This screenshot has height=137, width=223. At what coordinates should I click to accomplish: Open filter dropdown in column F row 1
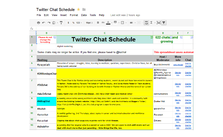tap(192, 37)
